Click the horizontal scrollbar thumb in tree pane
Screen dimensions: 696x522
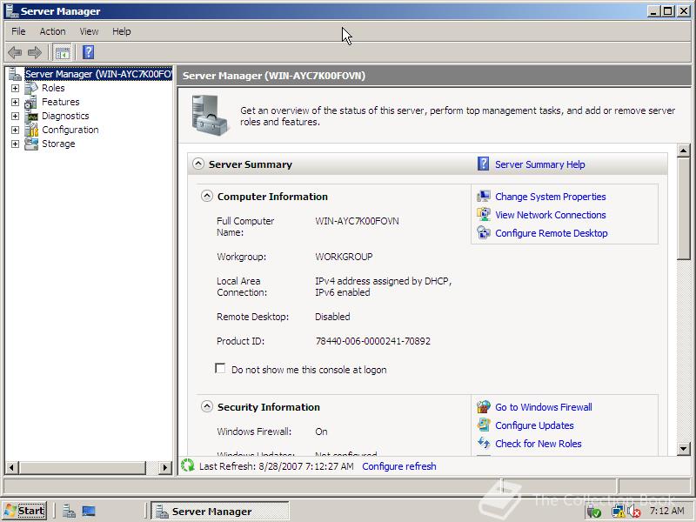(83, 467)
